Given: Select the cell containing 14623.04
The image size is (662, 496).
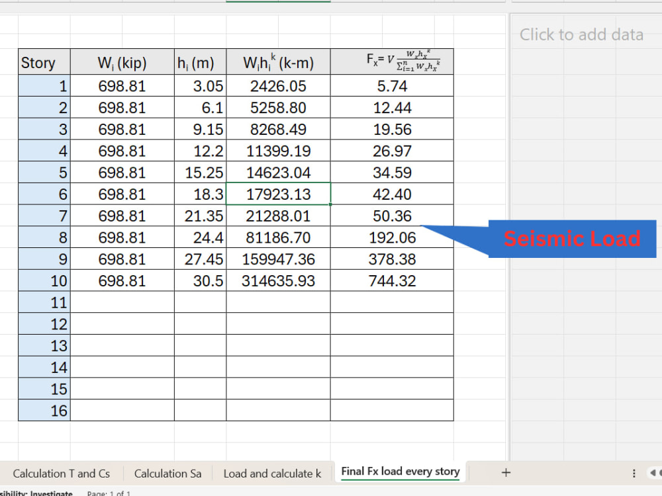Looking at the screenshot, I should (278, 173).
